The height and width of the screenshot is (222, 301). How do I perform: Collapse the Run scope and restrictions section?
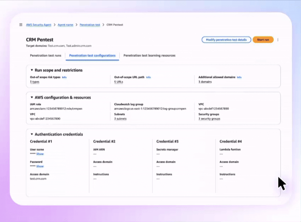click(x=32, y=70)
